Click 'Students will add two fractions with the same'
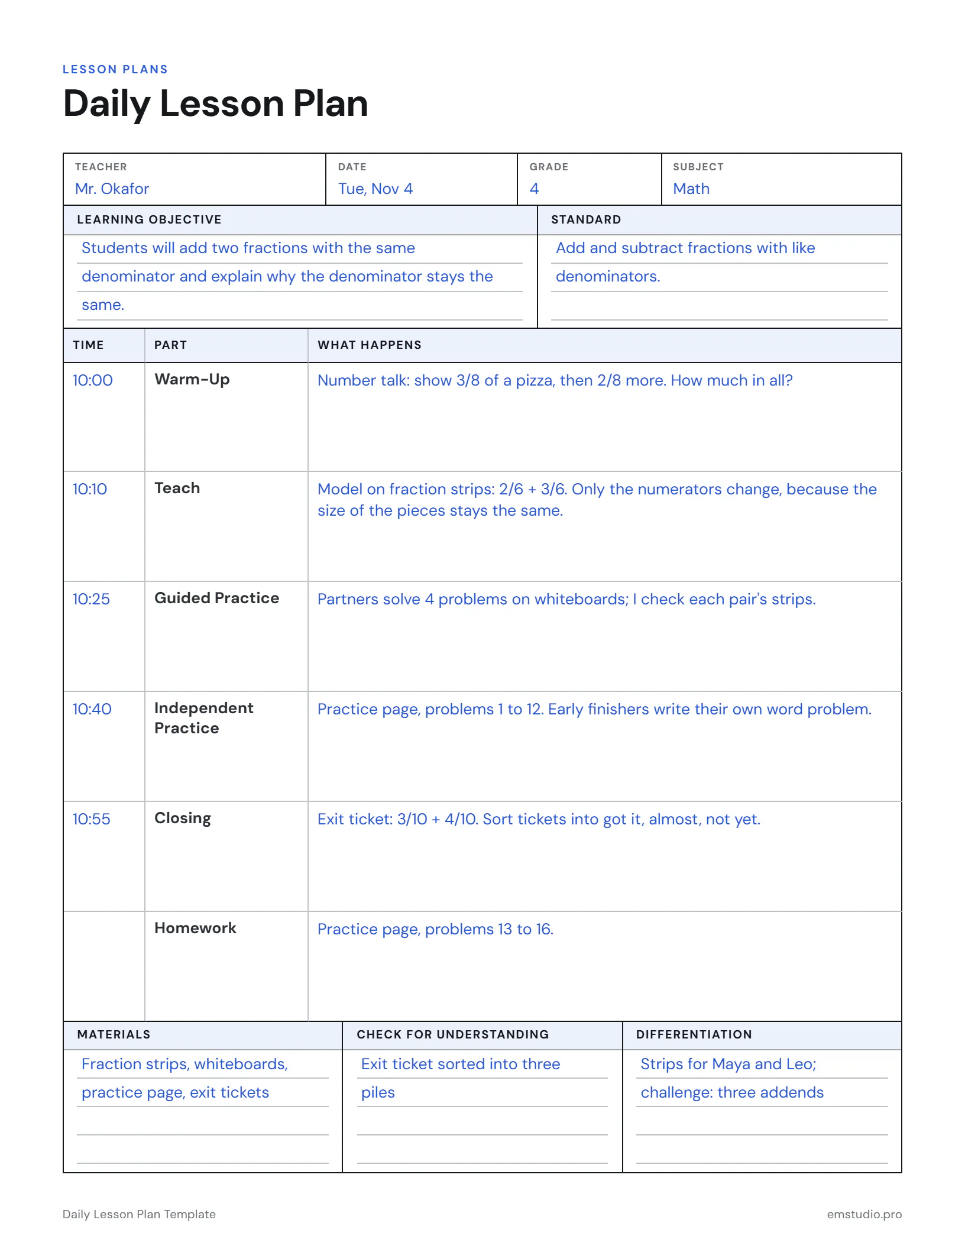 pos(248,248)
